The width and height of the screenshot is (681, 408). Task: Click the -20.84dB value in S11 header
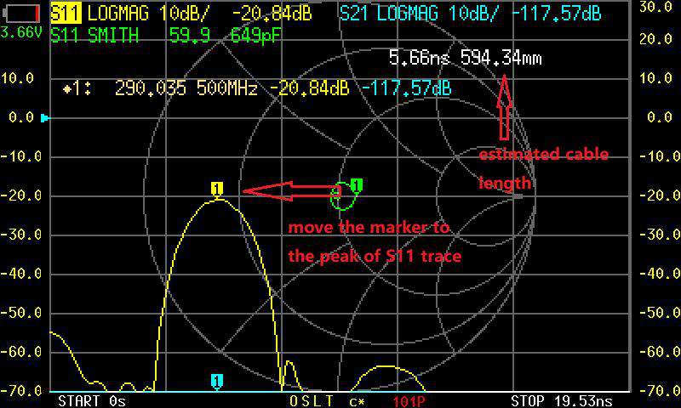(272, 14)
